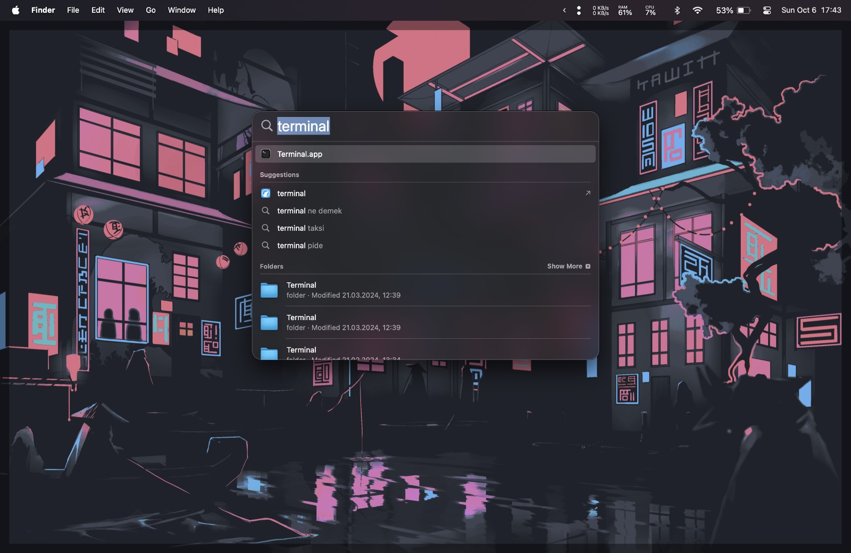Open the Go menu
The height and width of the screenshot is (553, 851).
point(151,10)
